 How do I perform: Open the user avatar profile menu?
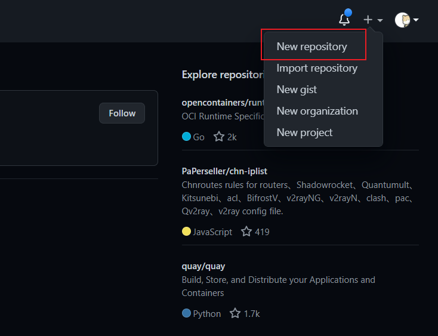point(402,20)
